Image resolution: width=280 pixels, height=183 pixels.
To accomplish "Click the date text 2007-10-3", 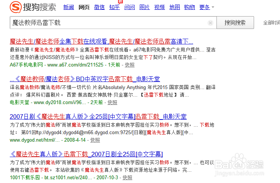I will point(107,178).
